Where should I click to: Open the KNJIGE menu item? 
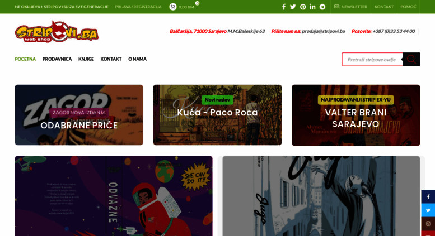coord(86,59)
